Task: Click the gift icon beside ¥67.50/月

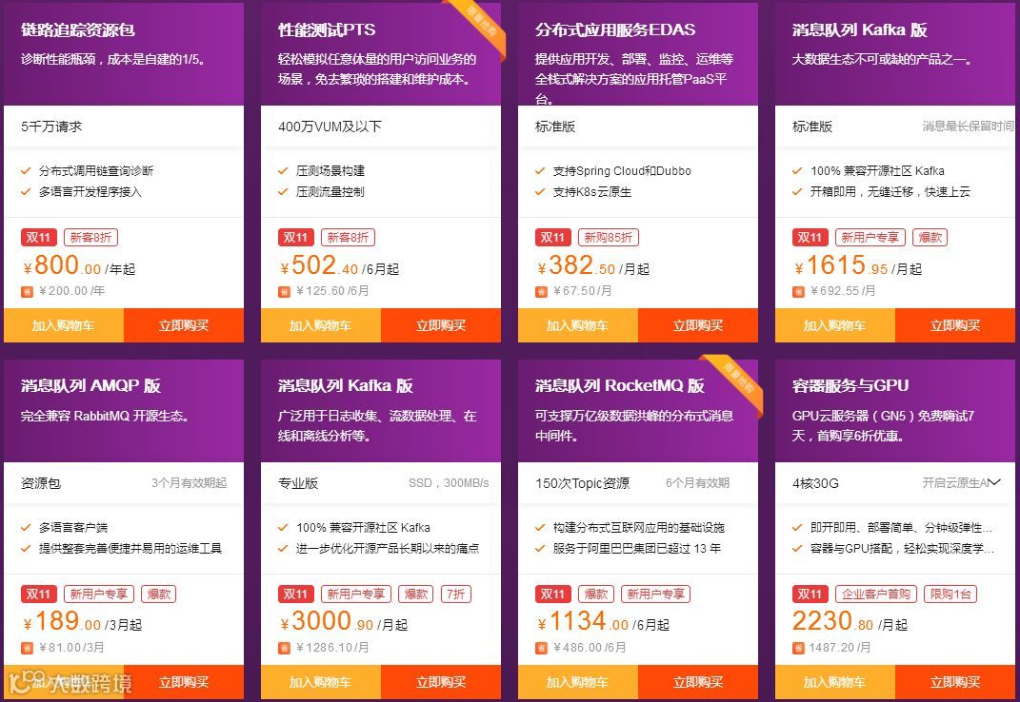Action: [541, 292]
